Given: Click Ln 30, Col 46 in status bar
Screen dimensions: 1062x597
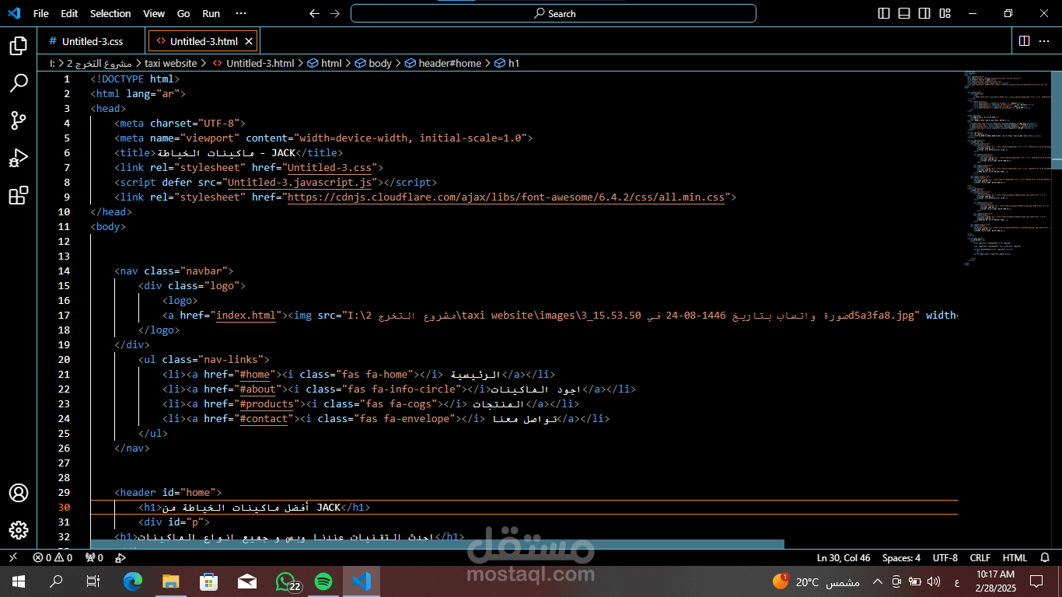Looking at the screenshot, I should pos(844,557).
